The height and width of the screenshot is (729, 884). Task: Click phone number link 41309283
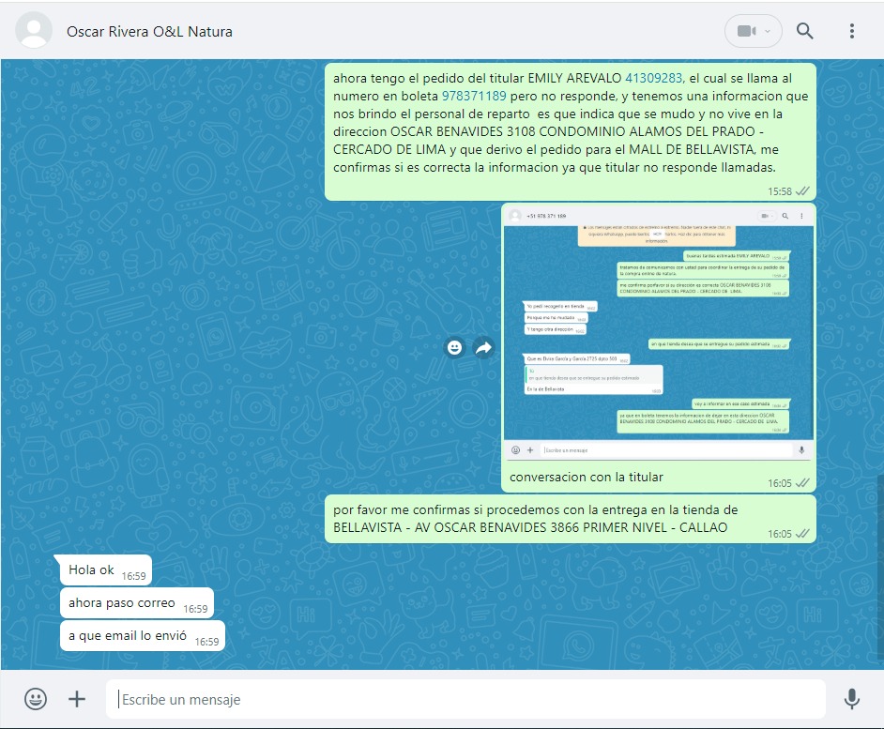tap(654, 78)
